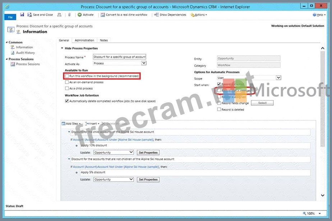Click the Process Name input field
Screen dimensions: 332x221
[120, 57]
